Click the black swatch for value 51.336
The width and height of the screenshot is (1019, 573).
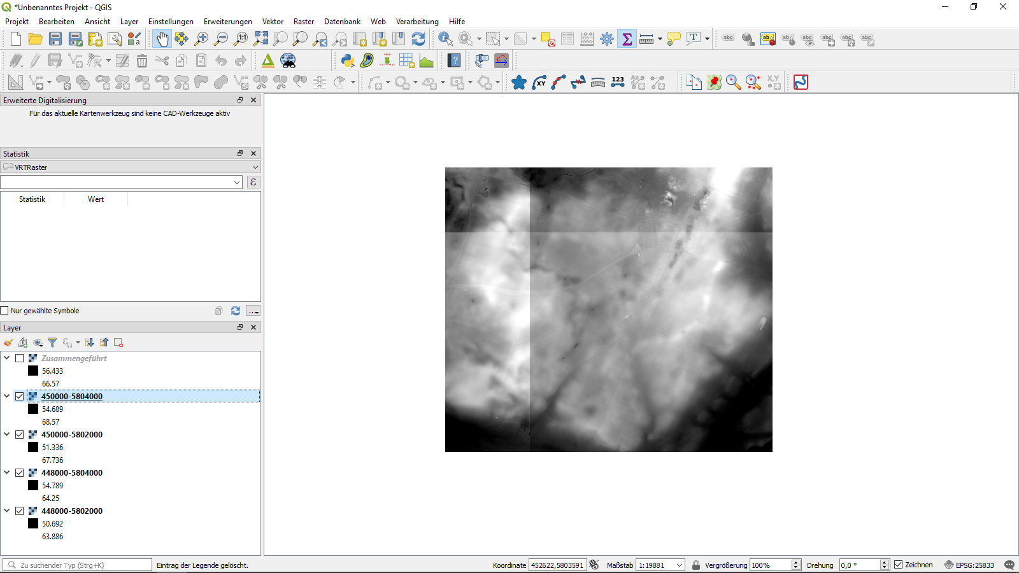coord(33,448)
